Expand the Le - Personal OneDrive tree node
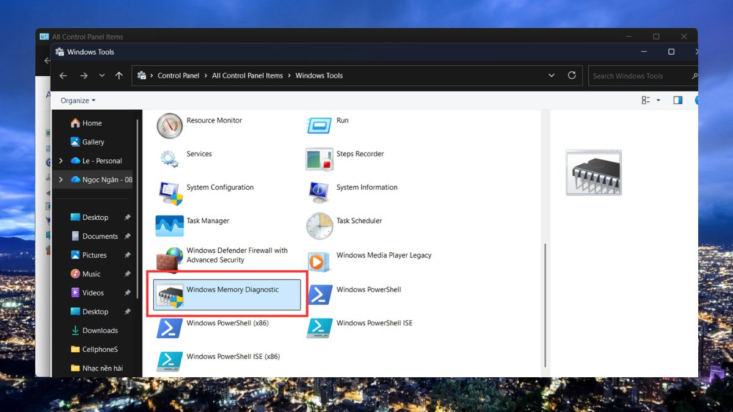 click(x=60, y=161)
